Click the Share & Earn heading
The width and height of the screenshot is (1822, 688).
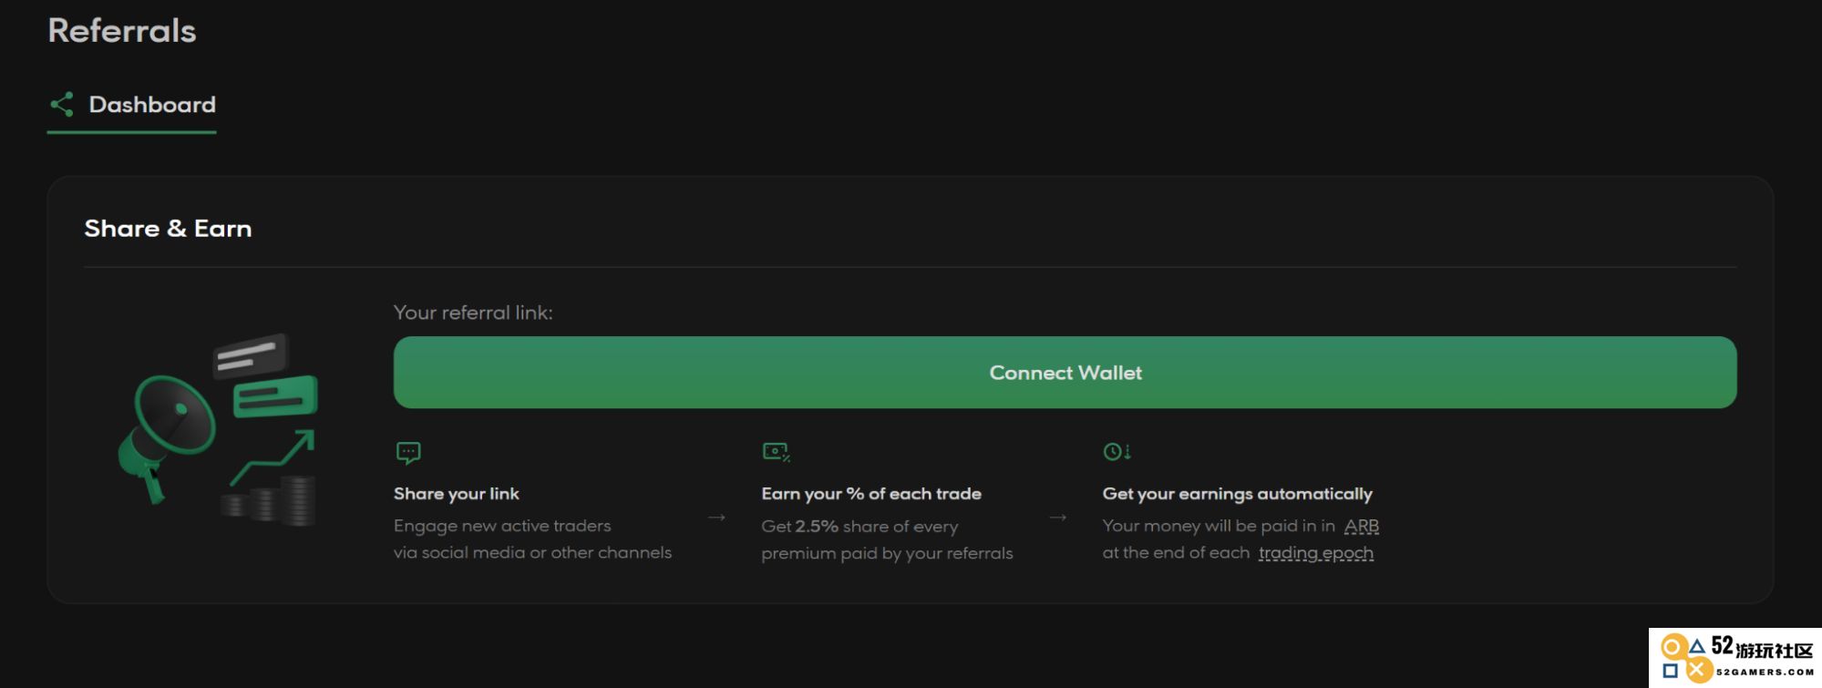(168, 229)
